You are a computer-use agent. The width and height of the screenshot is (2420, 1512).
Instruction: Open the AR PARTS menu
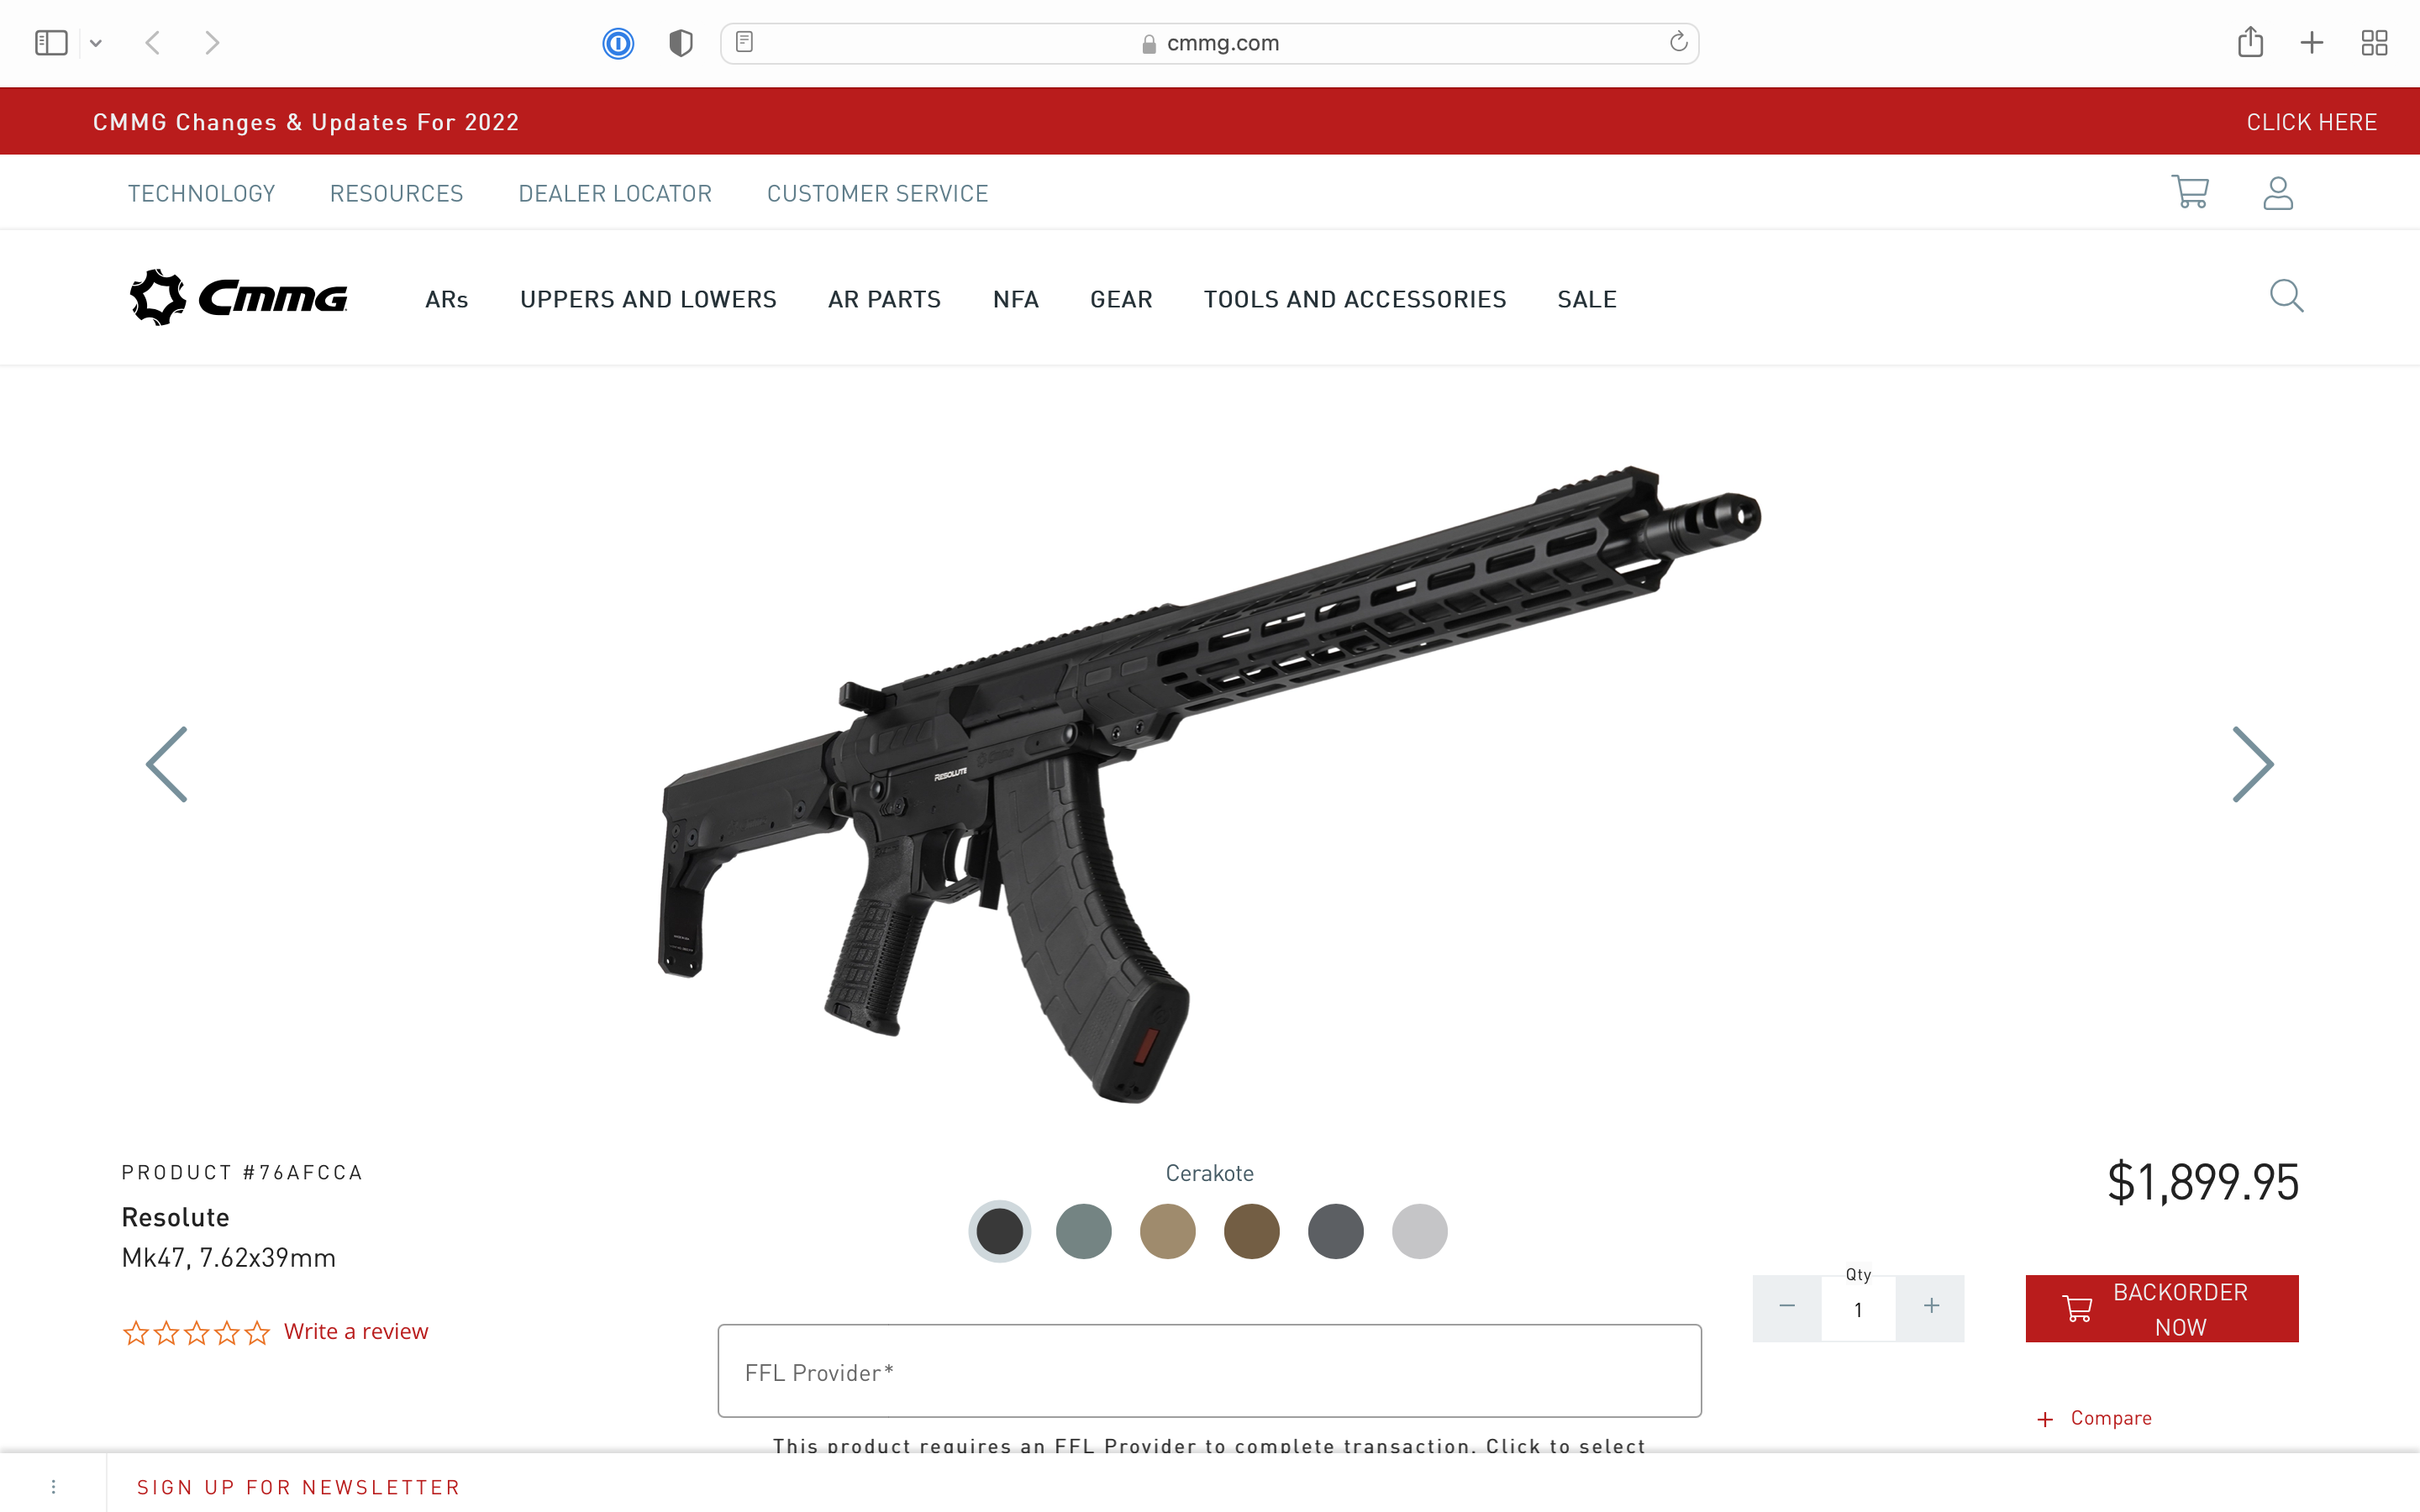pos(884,299)
